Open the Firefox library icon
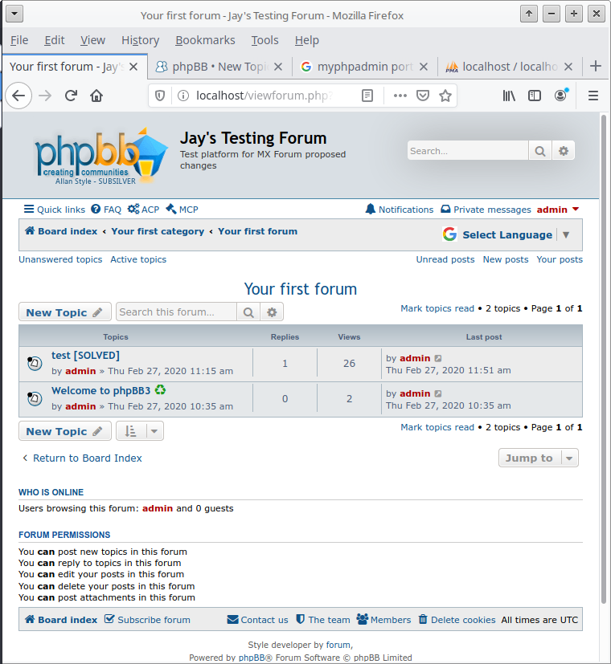 point(509,96)
